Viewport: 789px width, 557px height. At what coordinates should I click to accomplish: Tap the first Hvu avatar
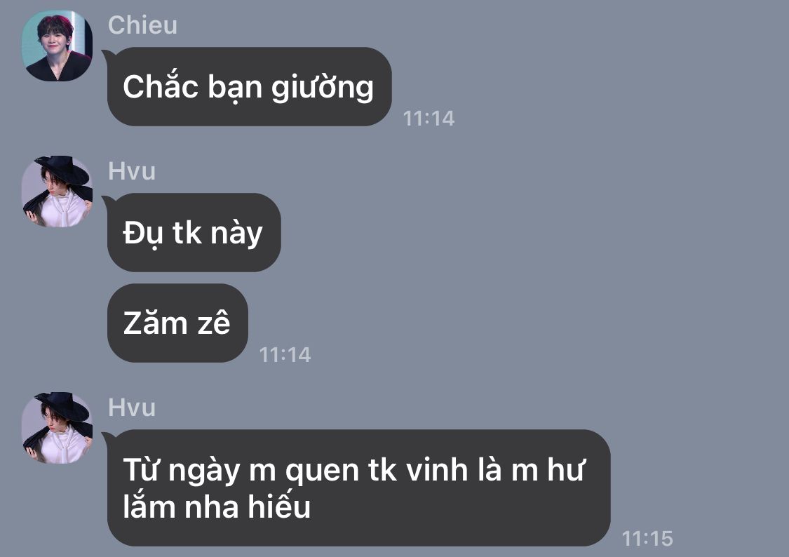pyautogui.click(x=57, y=192)
